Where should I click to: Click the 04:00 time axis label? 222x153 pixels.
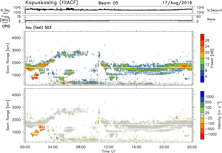(x=53, y=147)
